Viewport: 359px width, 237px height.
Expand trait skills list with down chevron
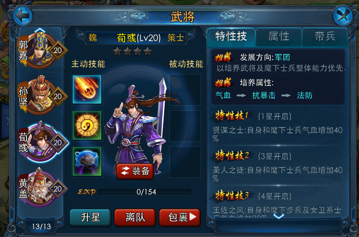[x=279, y=216]
